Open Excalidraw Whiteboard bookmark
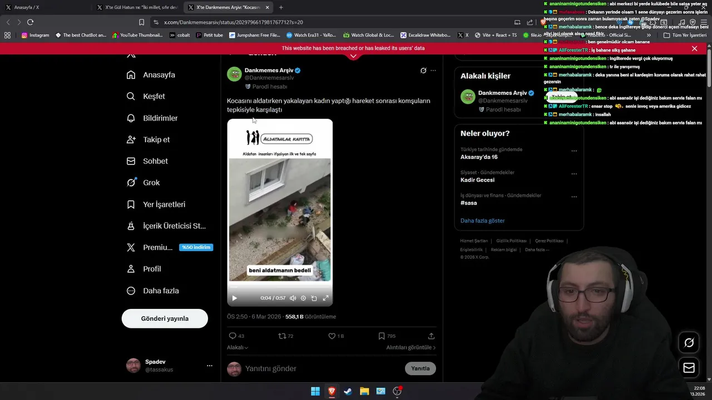Viewport: 712px width, 400px height. tap(426, 35)
